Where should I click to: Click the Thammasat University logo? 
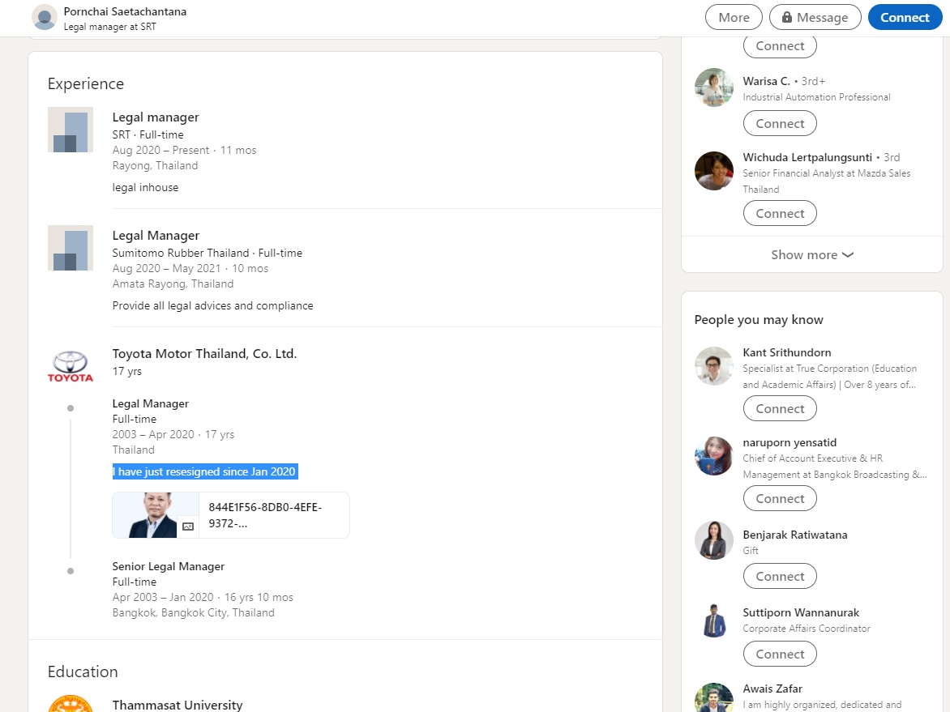[x=71, y=703]
